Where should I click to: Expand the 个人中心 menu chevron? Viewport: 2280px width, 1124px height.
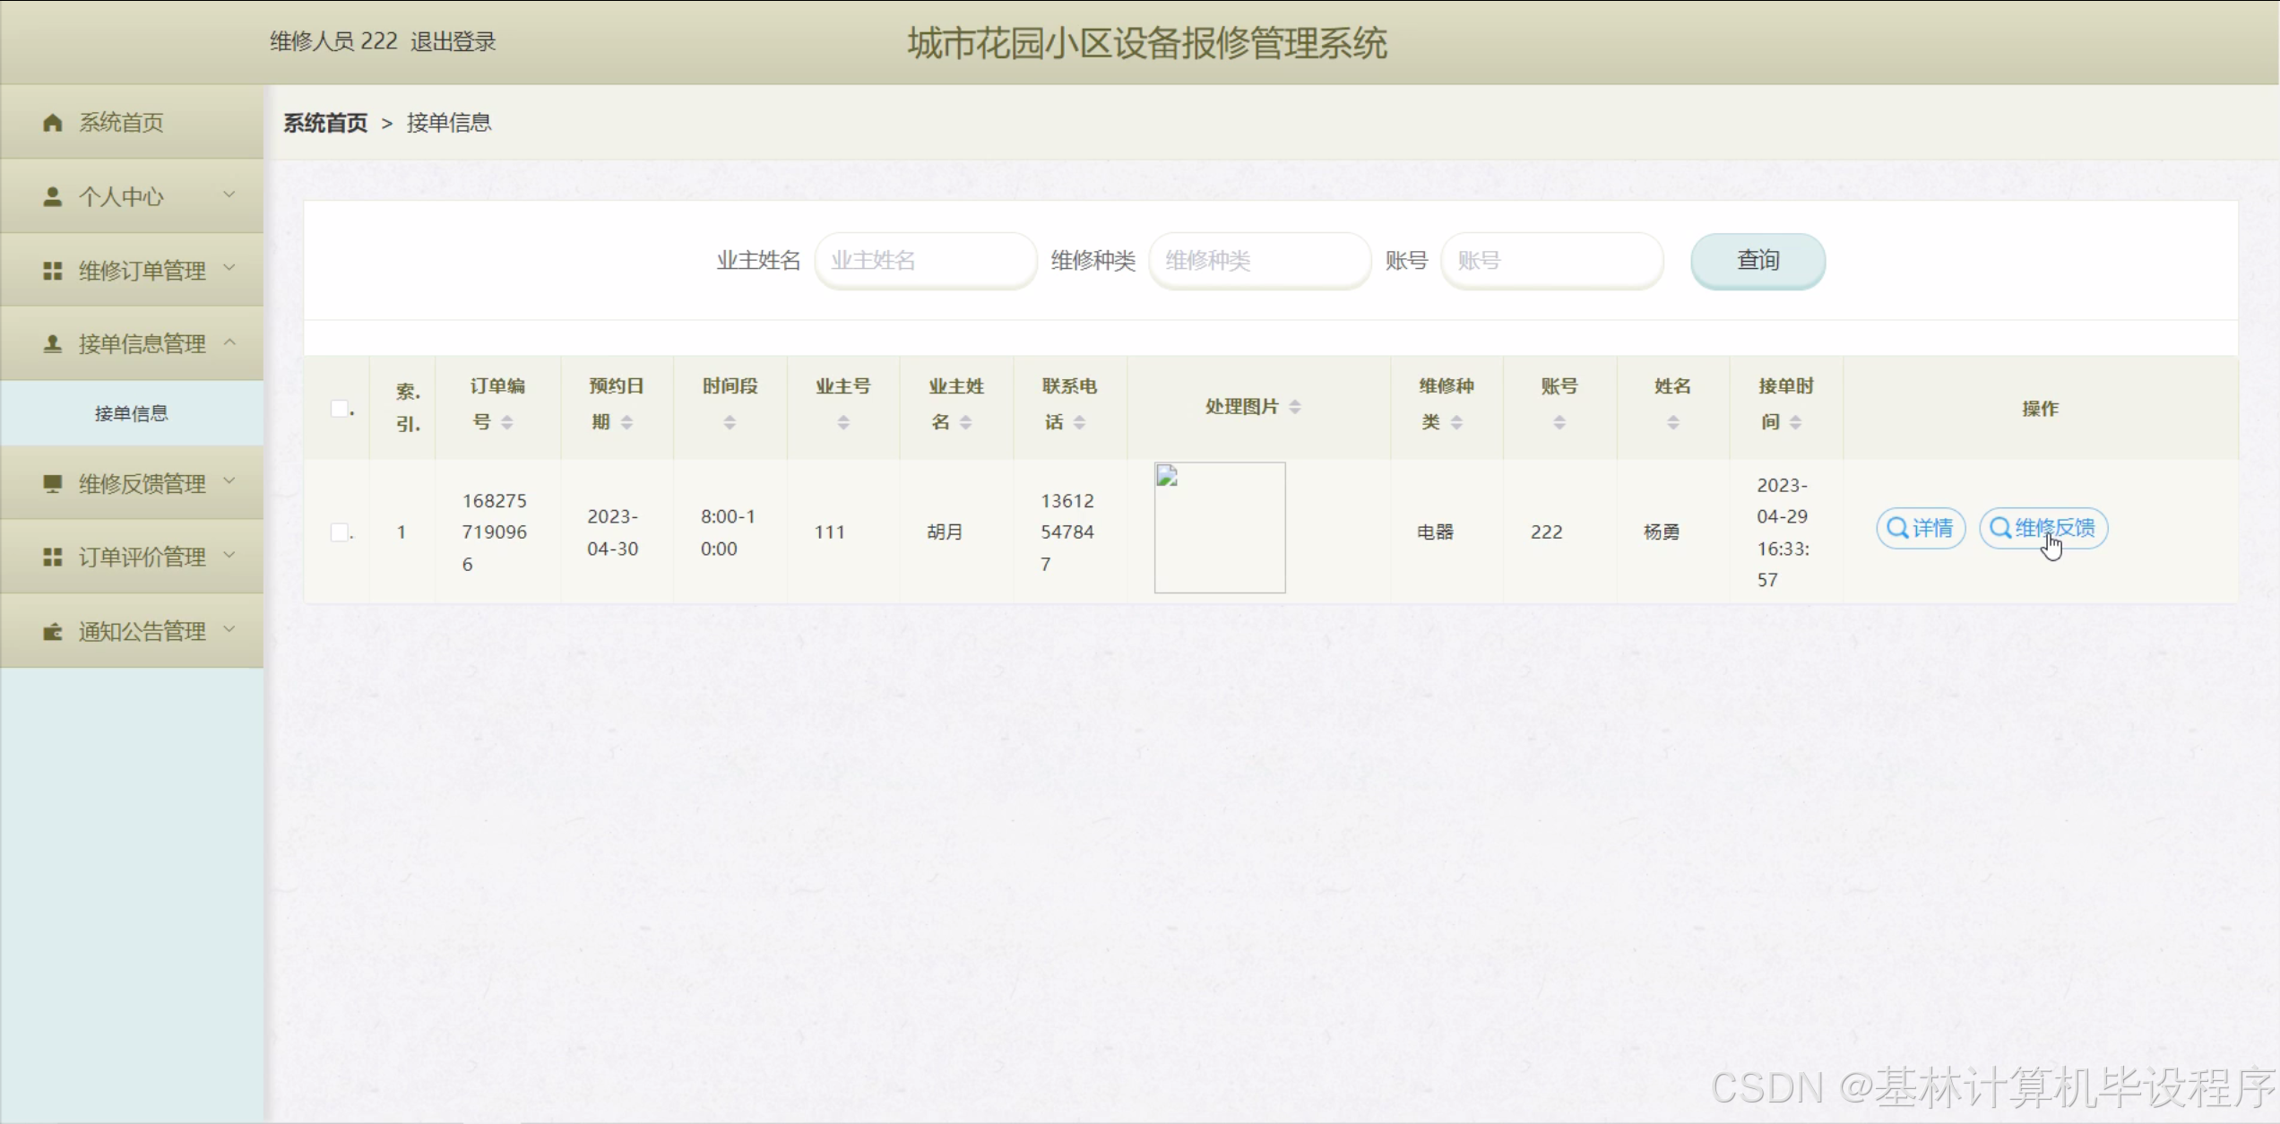[x=229, y=195]
